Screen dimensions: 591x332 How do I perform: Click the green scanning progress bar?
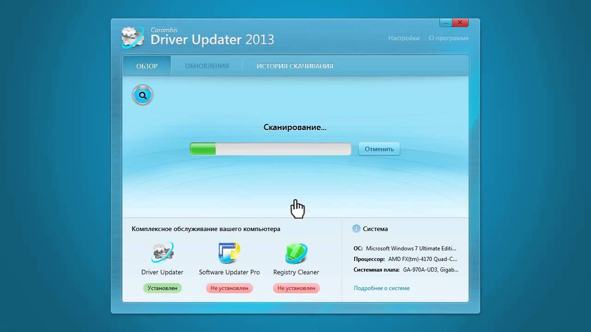click(x=270, y=149)
